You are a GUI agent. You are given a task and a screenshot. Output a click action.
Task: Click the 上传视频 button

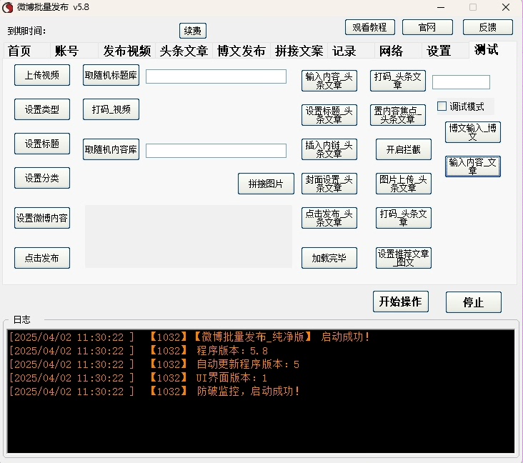coord(42,76)
